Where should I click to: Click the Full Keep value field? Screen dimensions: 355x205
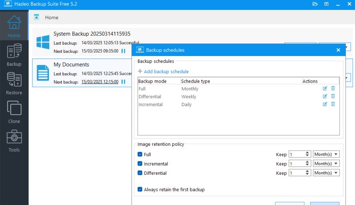click(296, 155)
